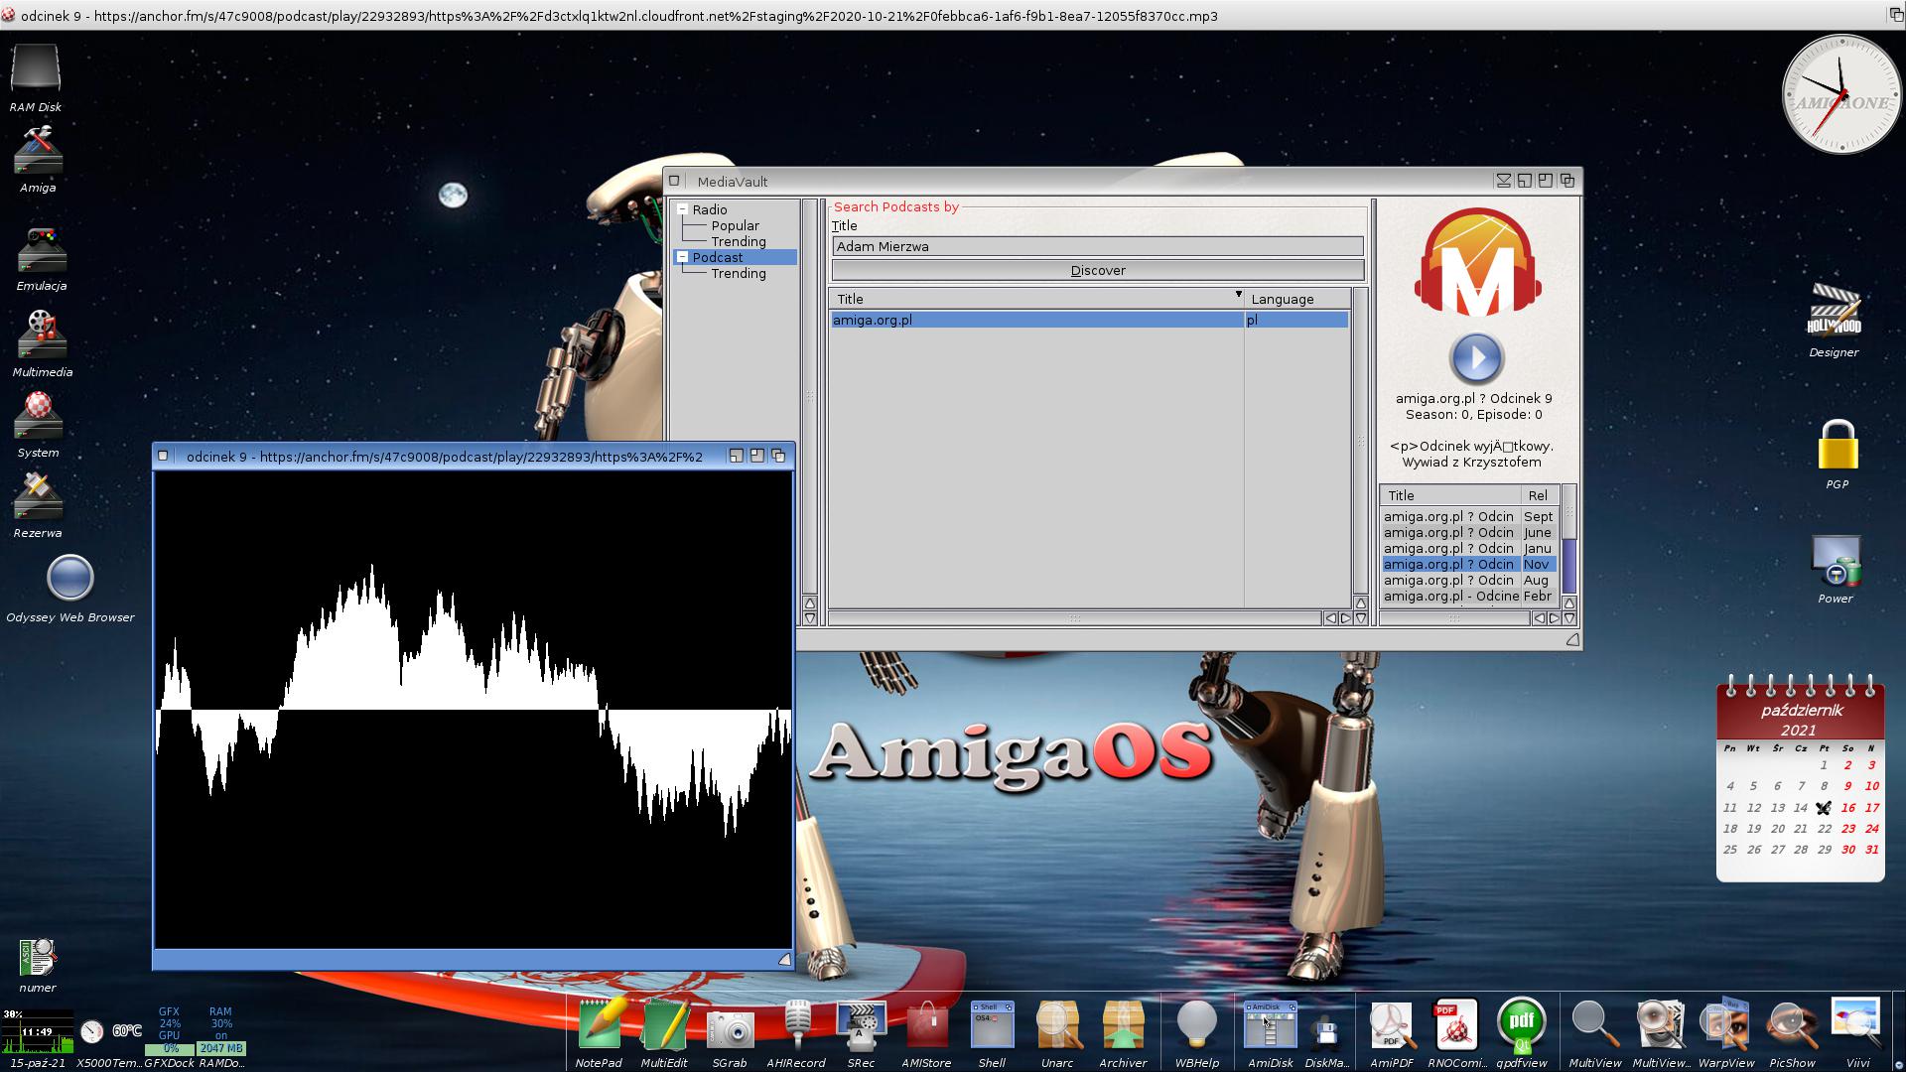The width and height of the screenshot is (1906, 1072).
Task: Open WBHelp lightbulb in the dock
Action: (1196, 1025)
